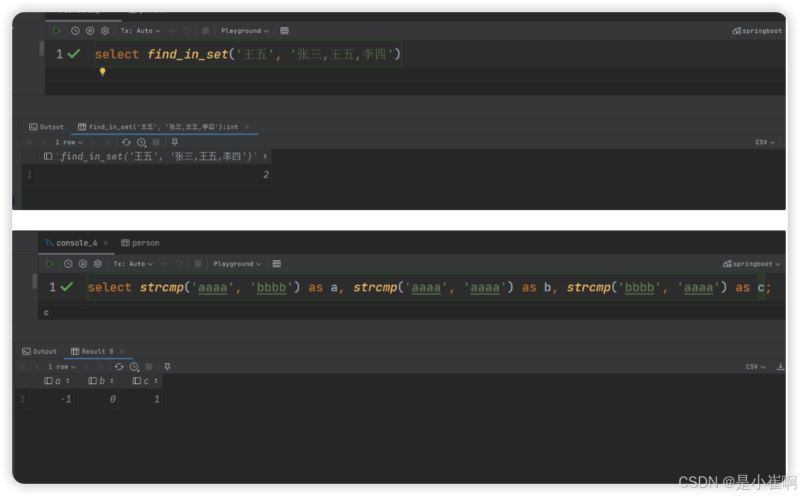The height and width of the screenshot is (496, 800).
Task: Sort by column a header
Action: point(52,381)
